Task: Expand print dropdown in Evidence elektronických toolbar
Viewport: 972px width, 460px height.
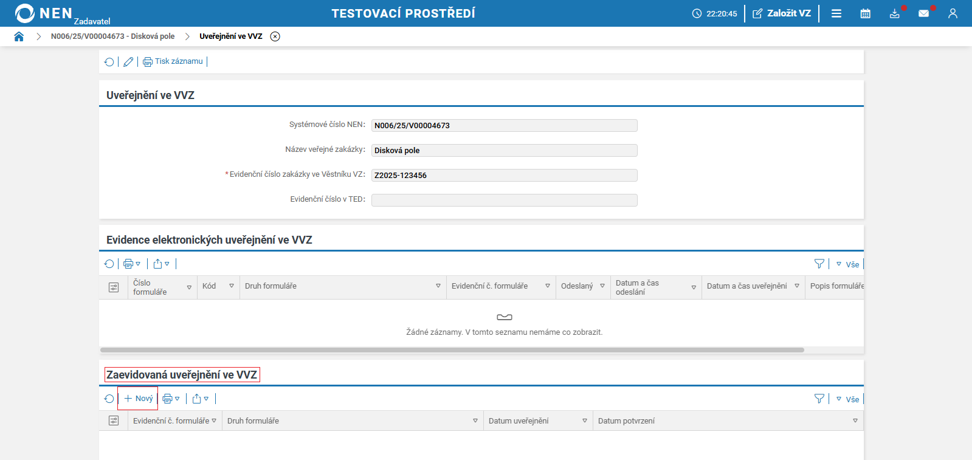Action: point(132,264)
